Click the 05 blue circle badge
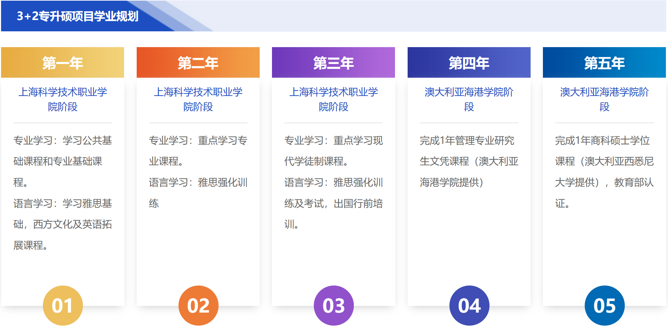 pyautogui.click(x=605, y=306)
